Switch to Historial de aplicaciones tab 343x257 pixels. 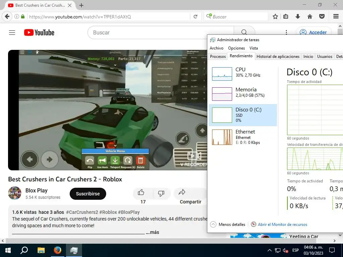coord(278,56)
